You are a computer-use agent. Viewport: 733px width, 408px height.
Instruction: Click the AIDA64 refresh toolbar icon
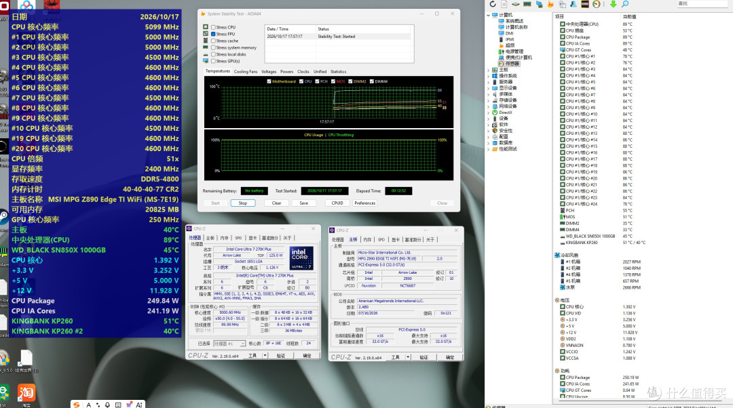tap(493, 4)
